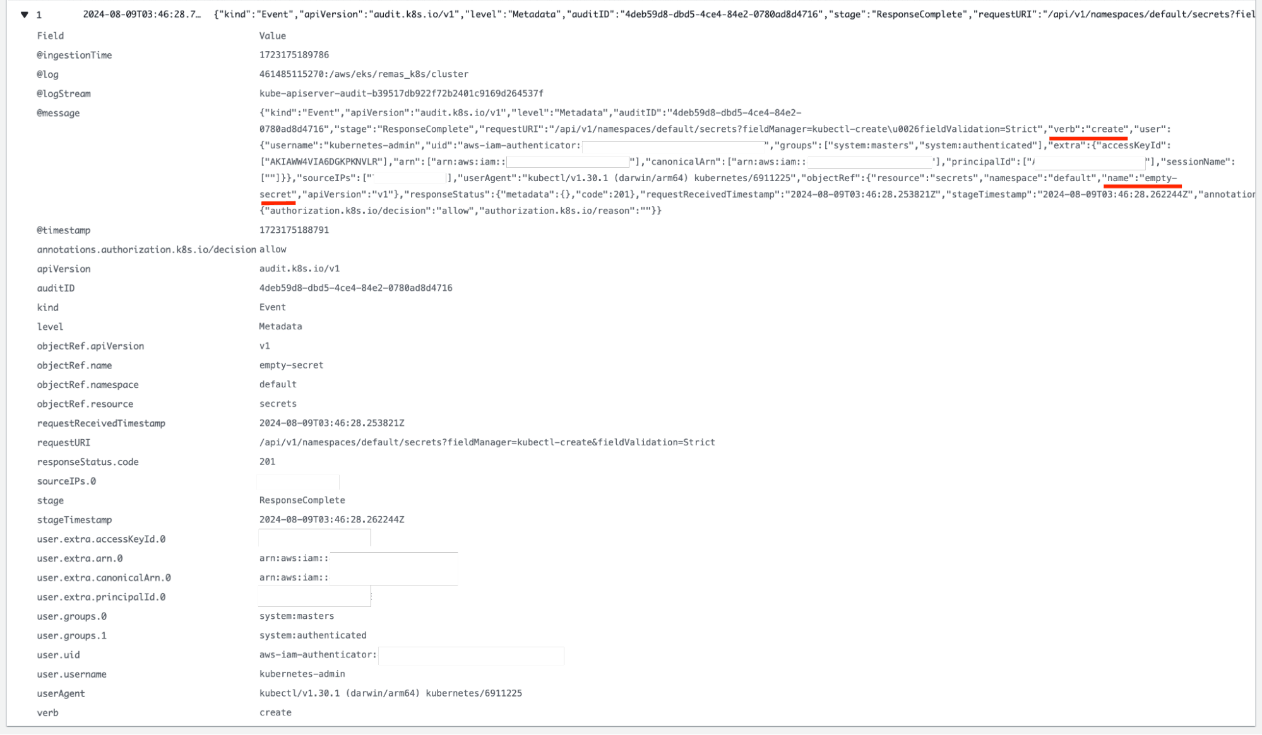Image resolution: width=1262 pixels, height=735 pixels.
Task: Select the kube-apiserver-audit log stream value
Action: tap(402, 93)
